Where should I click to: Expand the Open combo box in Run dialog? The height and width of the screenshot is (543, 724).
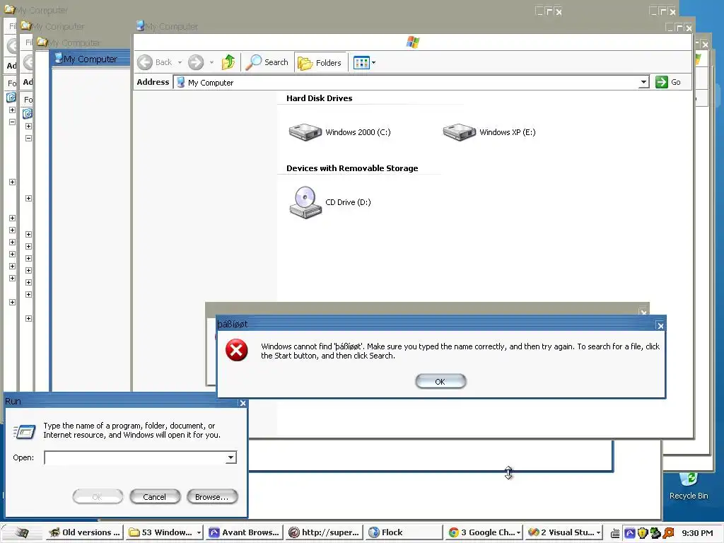231,457
